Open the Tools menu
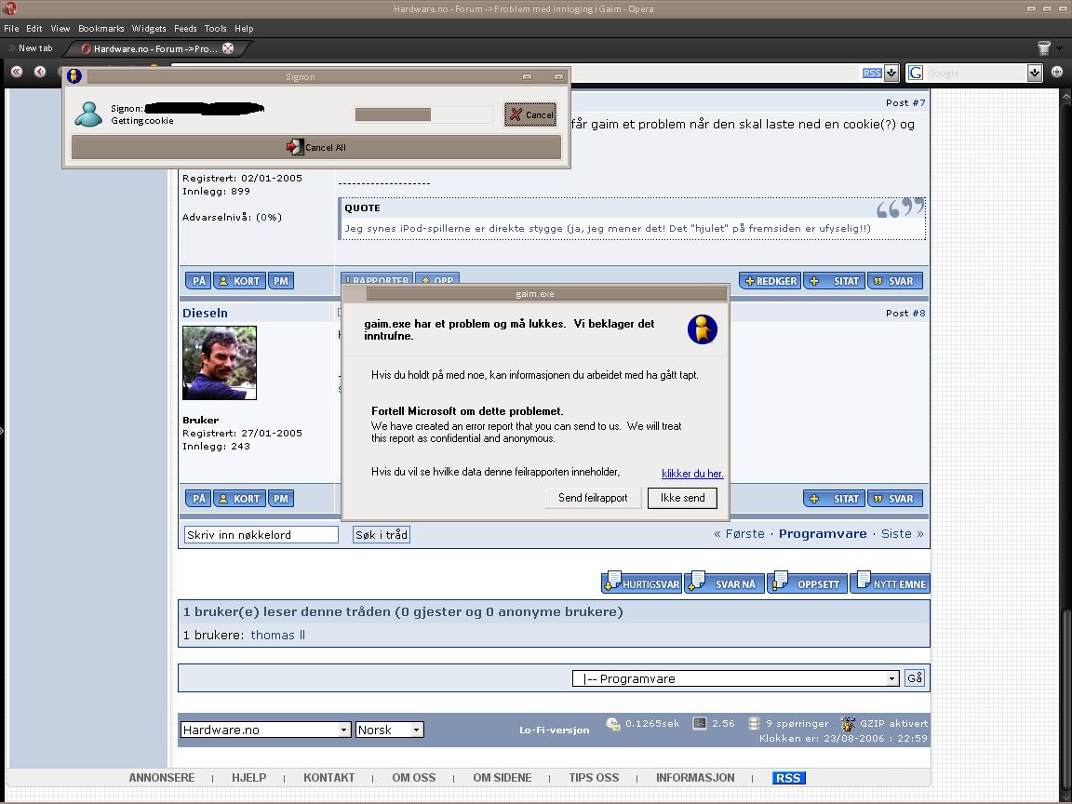 [x=215, y=28]
